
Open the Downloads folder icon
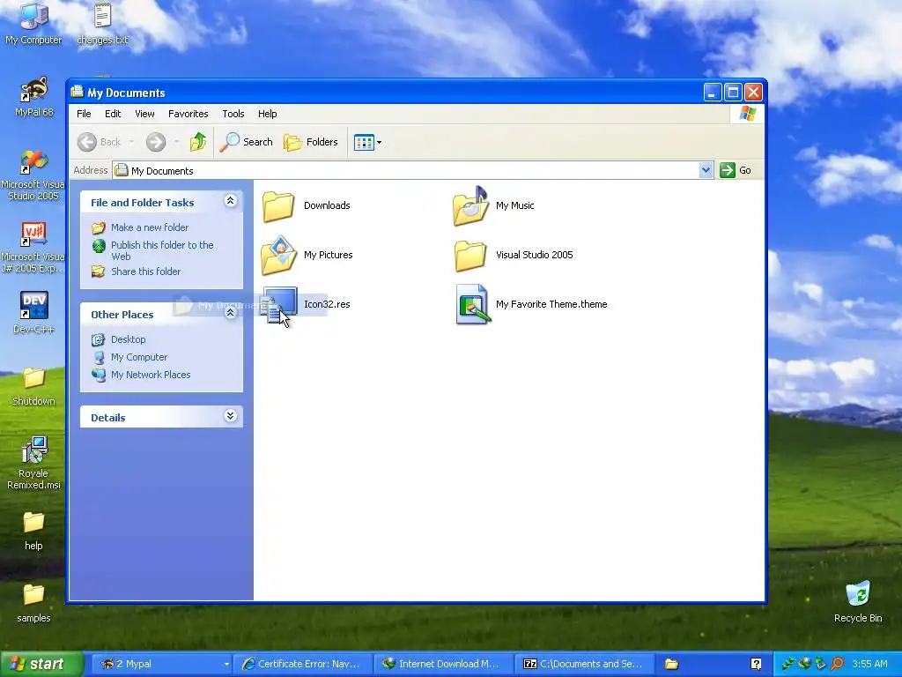tap(278, 205)
